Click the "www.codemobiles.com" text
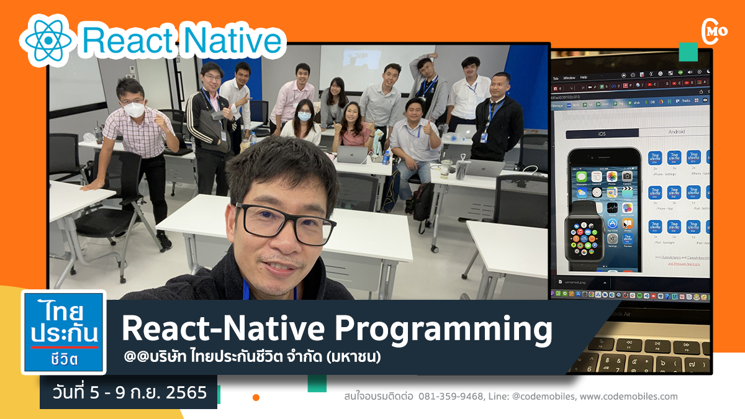 [x=629, y=396]
